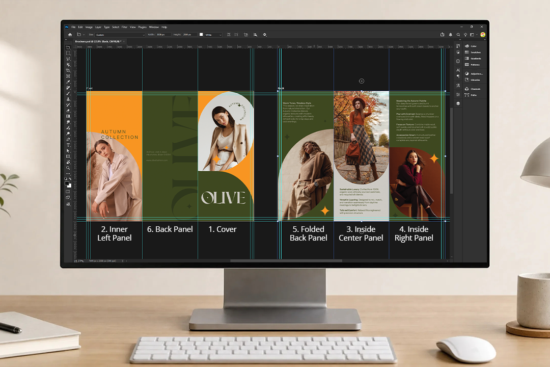Click the artboard fill color swatch in options bar

(x=201, y=35)
